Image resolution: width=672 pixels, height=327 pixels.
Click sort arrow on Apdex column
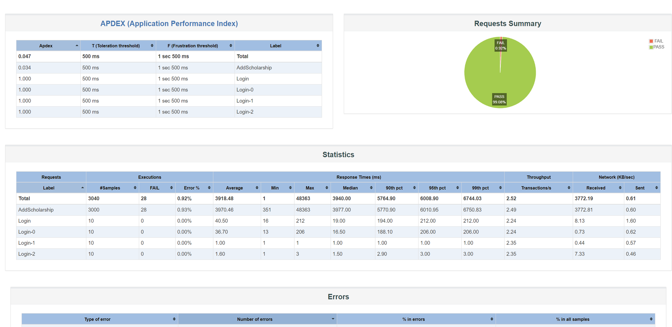click(77, 46)
